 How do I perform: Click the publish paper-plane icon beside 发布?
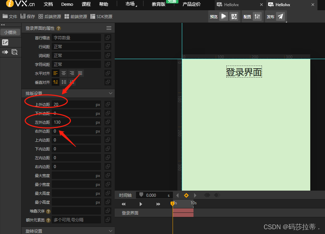pos(280,16)
